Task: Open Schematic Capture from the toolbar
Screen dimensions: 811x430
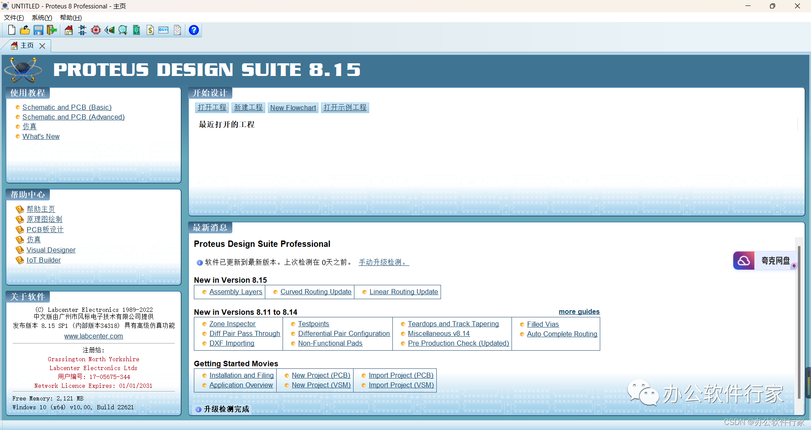Action: coord(82,30)
